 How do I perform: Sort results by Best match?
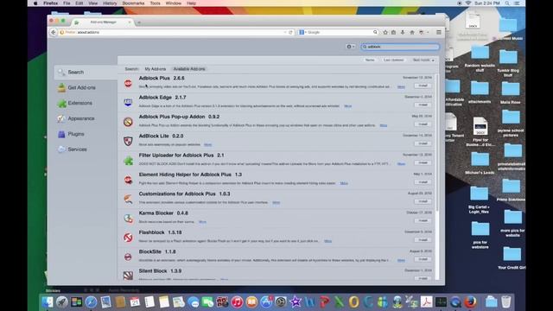coord(423,60)
